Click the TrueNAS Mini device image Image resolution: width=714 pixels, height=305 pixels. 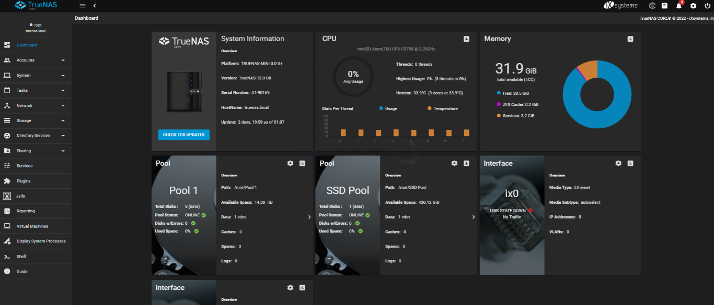pyautogui.click(x=184, y=91)
